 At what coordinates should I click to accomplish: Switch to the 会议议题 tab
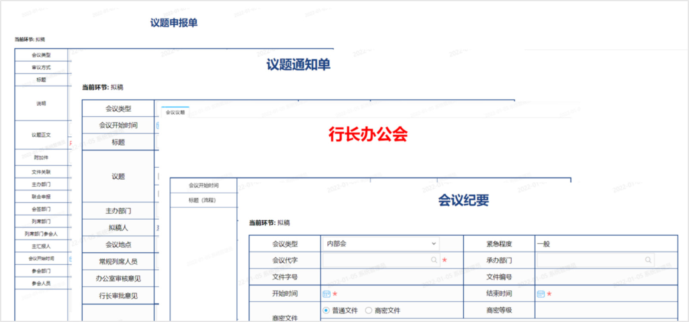click(175, 113)
